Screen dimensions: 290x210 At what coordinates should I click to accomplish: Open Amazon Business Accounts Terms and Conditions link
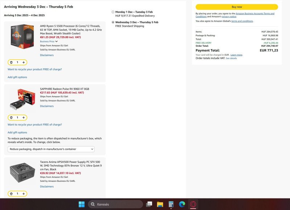pos(235,15)
